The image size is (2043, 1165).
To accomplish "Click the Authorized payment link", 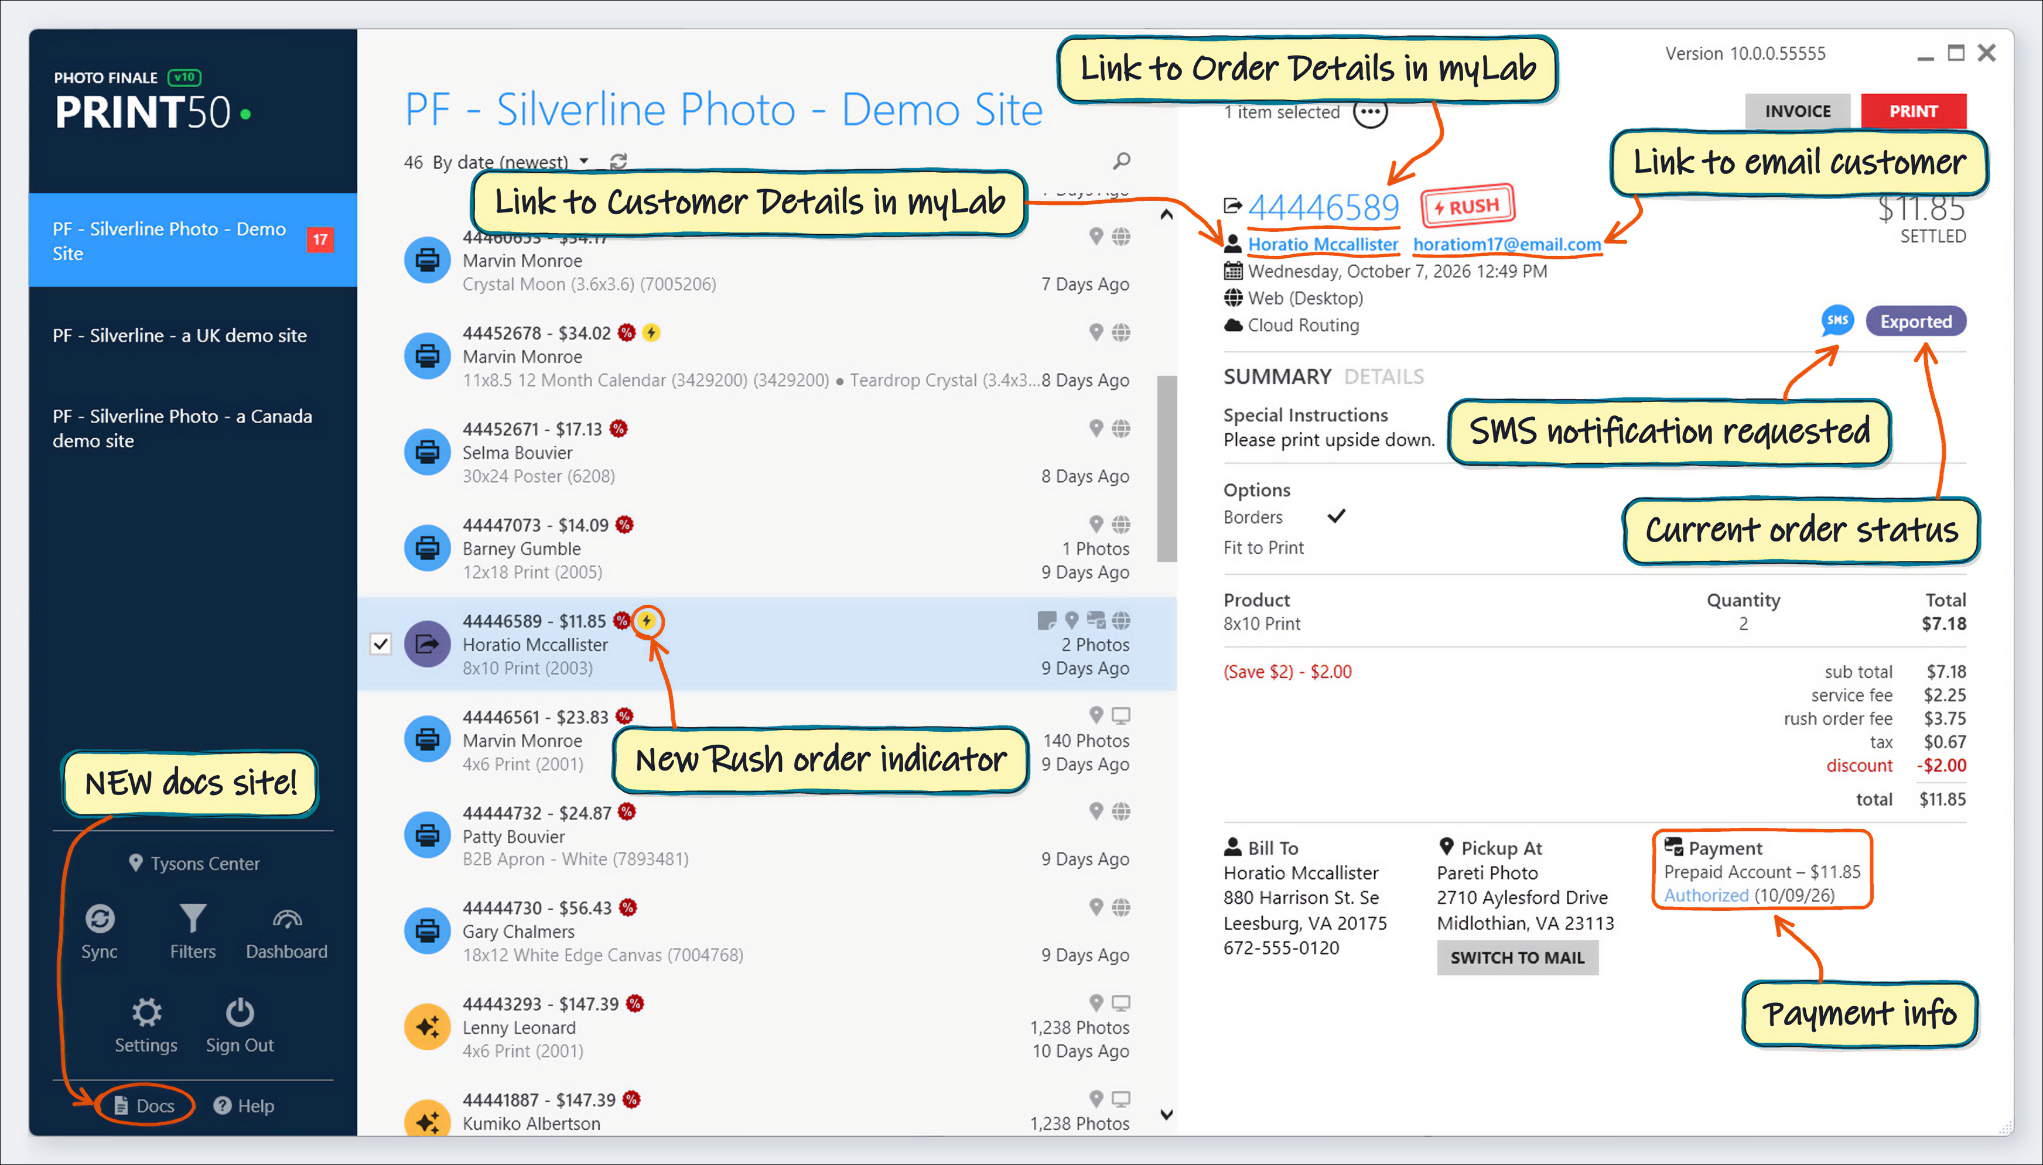I will point(1707,895).
